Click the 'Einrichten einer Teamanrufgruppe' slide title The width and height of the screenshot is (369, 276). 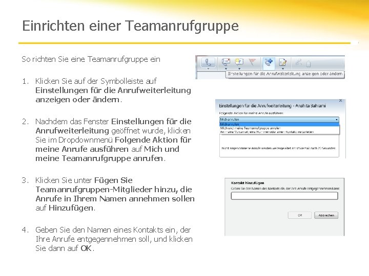(x=130, y=26)
